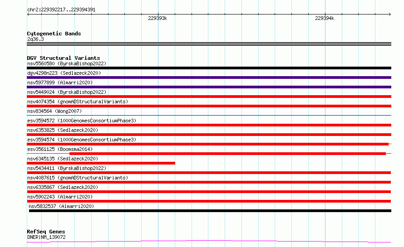Open nsv5977899 (Almarri2020) variant label
The image size is (404, 247).
click(x=60, y=82)
